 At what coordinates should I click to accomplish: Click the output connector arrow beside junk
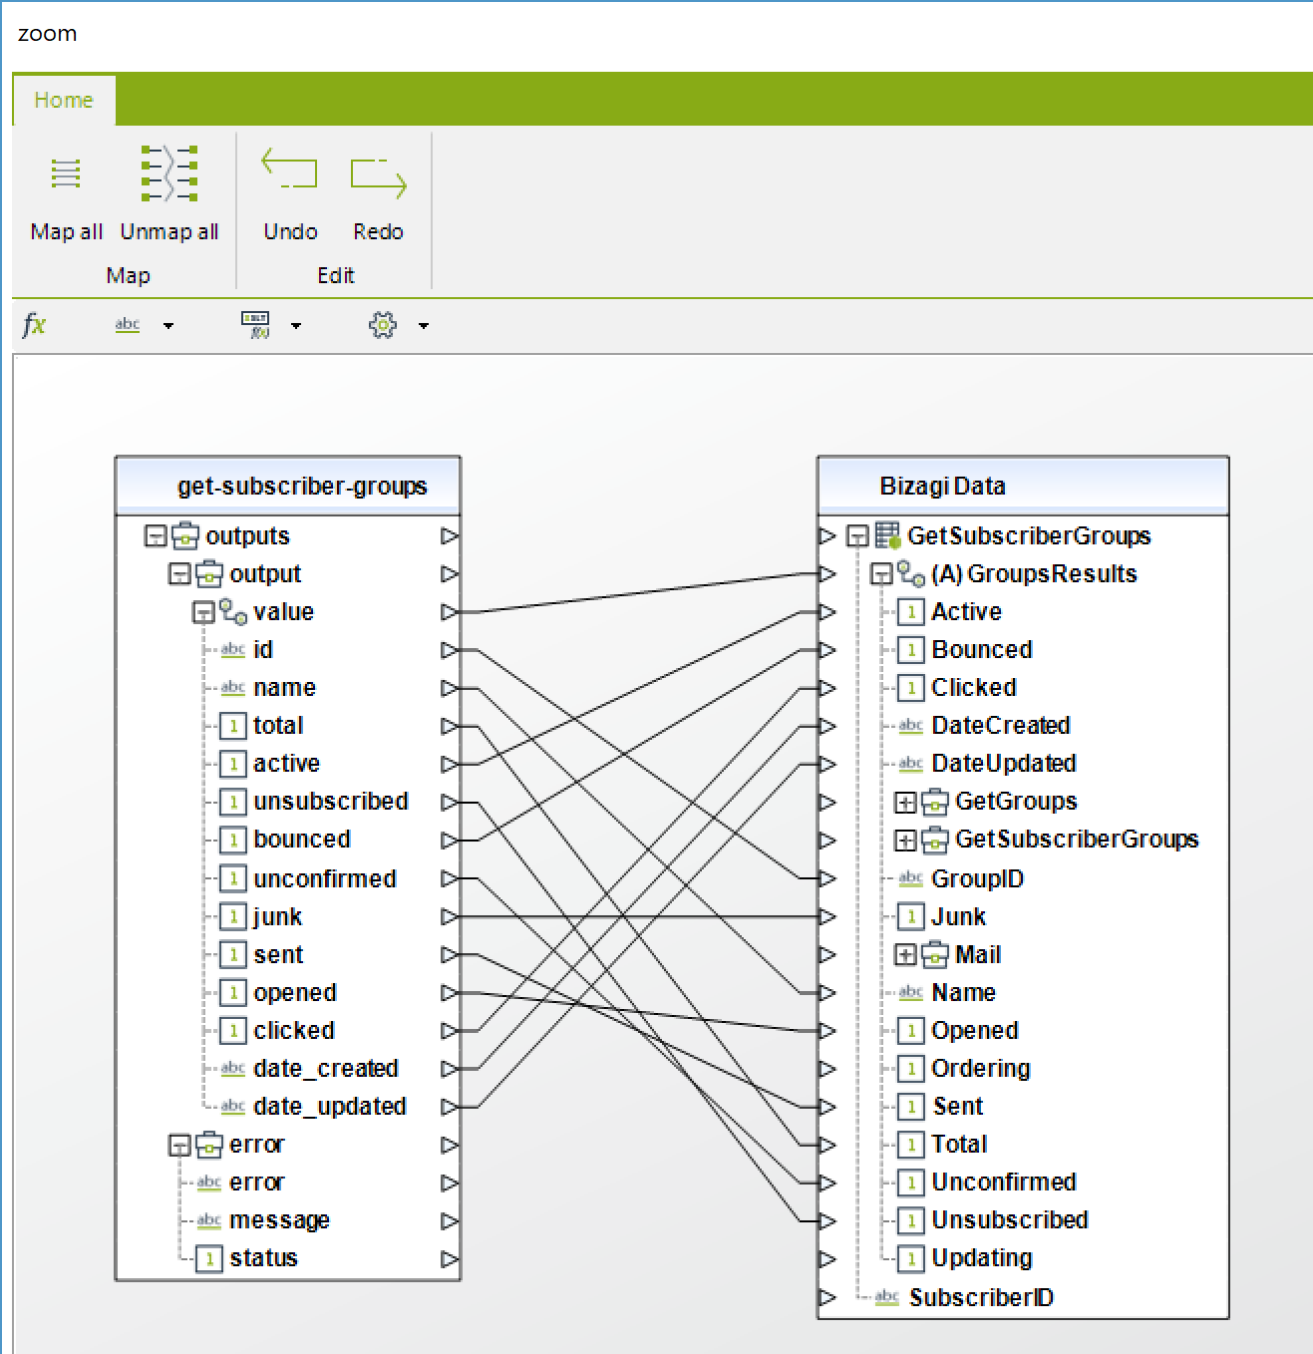(450, 917)
